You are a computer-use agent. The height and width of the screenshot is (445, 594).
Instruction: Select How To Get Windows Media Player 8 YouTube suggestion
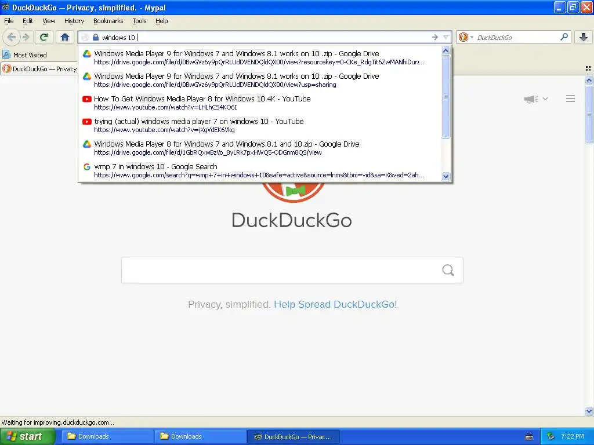tap(260, 103)
